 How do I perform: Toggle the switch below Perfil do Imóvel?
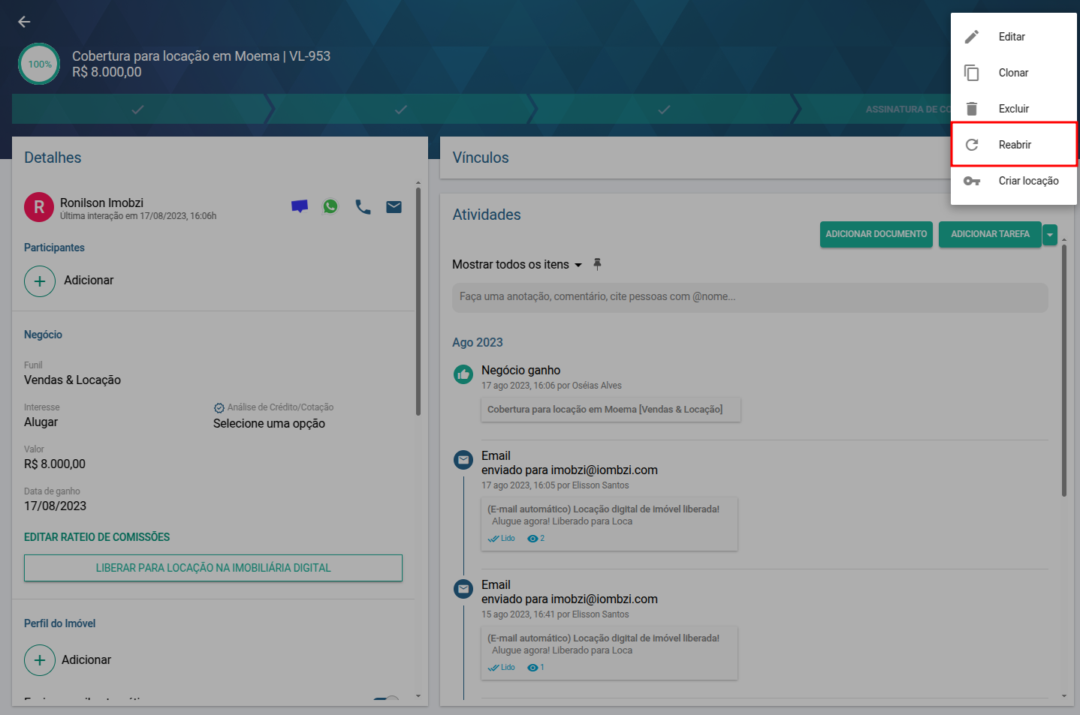pos(386,700)
